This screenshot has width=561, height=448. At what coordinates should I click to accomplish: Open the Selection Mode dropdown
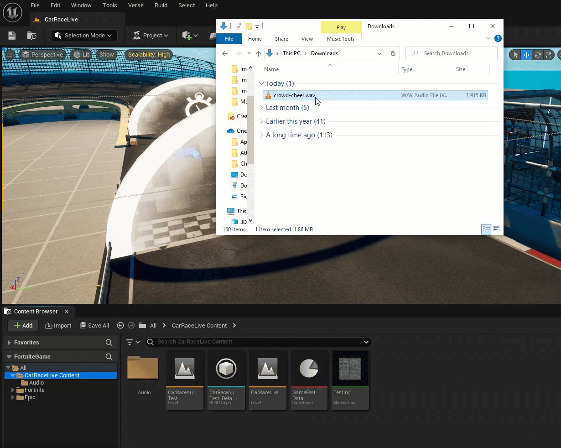[x=84, y=36]
